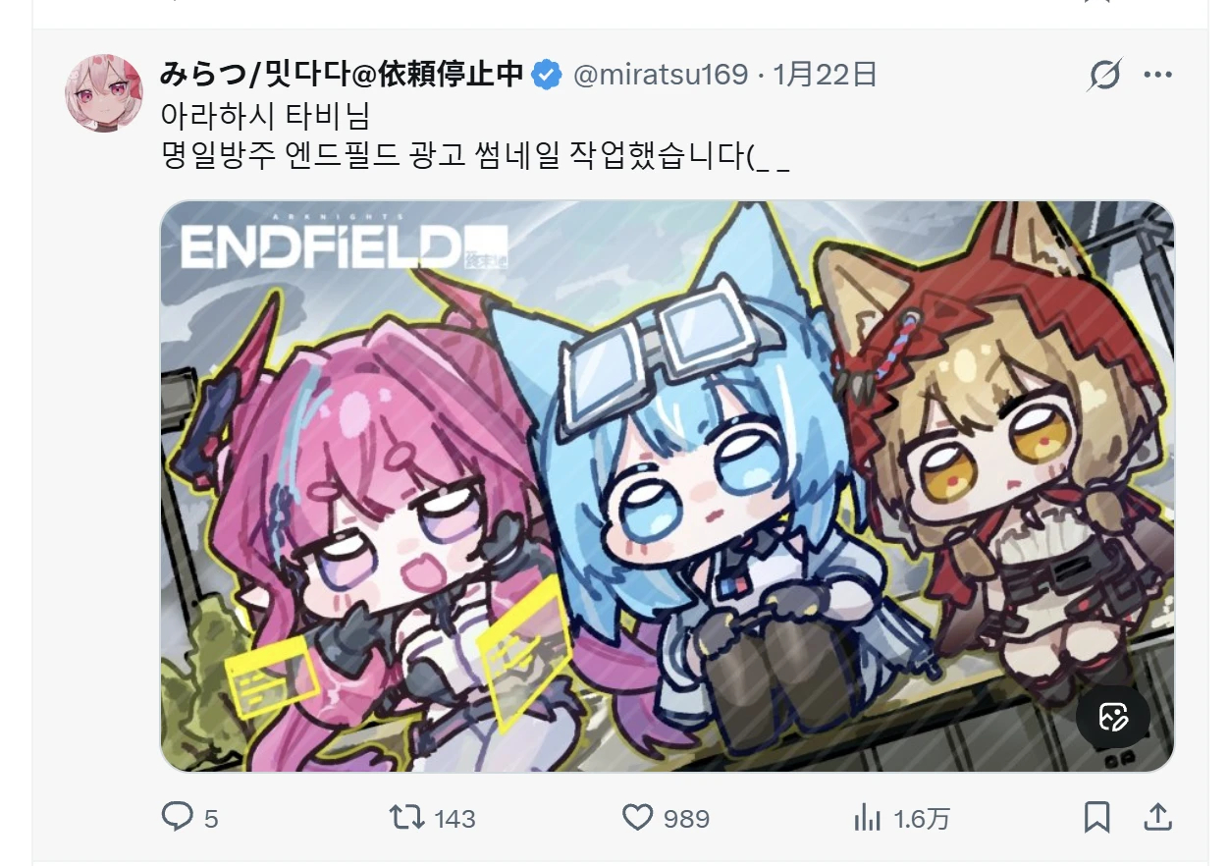Bookmark this post

1097,817
